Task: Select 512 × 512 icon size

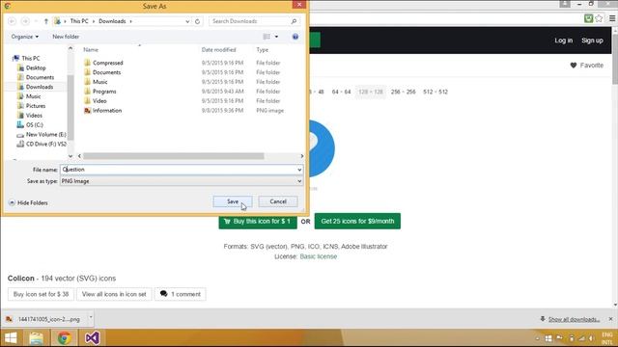Action: click(435, 92)
